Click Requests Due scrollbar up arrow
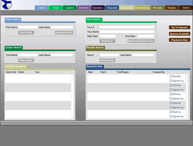Screen dimensions: 193x146 [x=187, y=75]
